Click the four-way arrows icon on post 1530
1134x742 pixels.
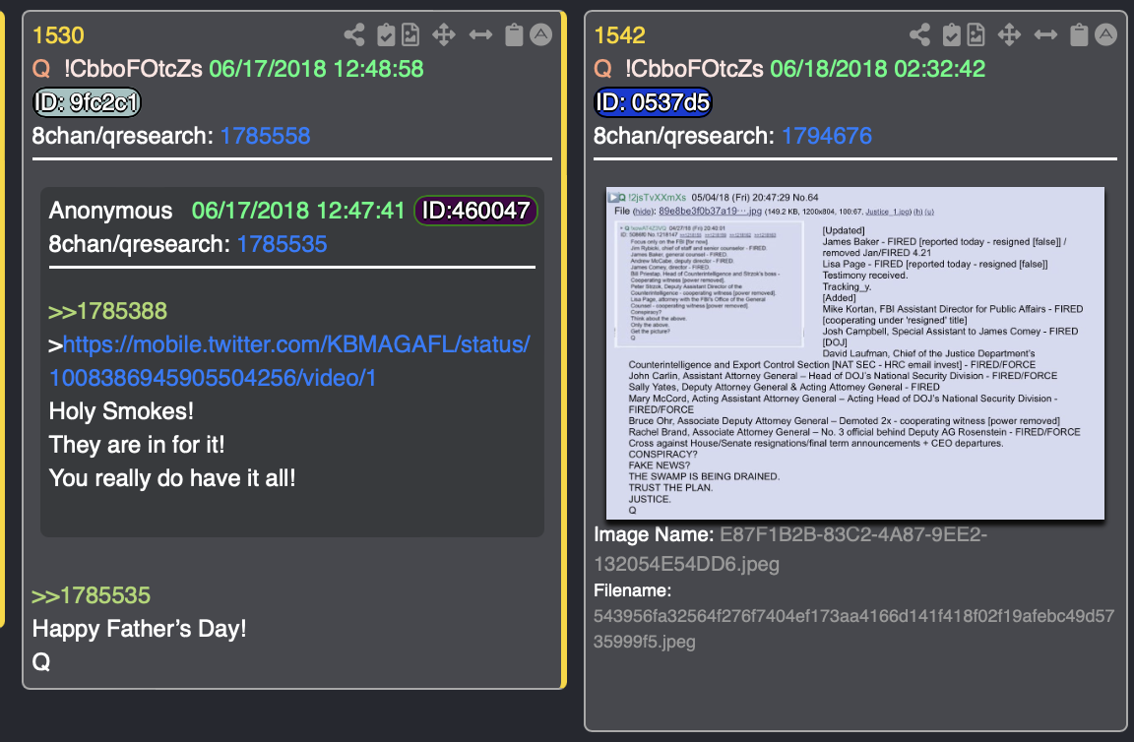coord(443,34)
